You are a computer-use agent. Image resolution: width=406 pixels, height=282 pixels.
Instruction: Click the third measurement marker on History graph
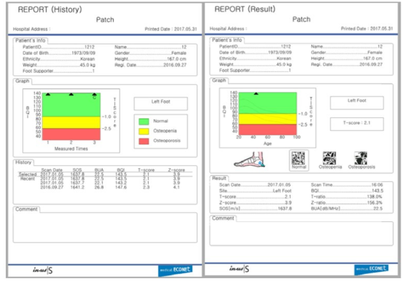[94, 95]
